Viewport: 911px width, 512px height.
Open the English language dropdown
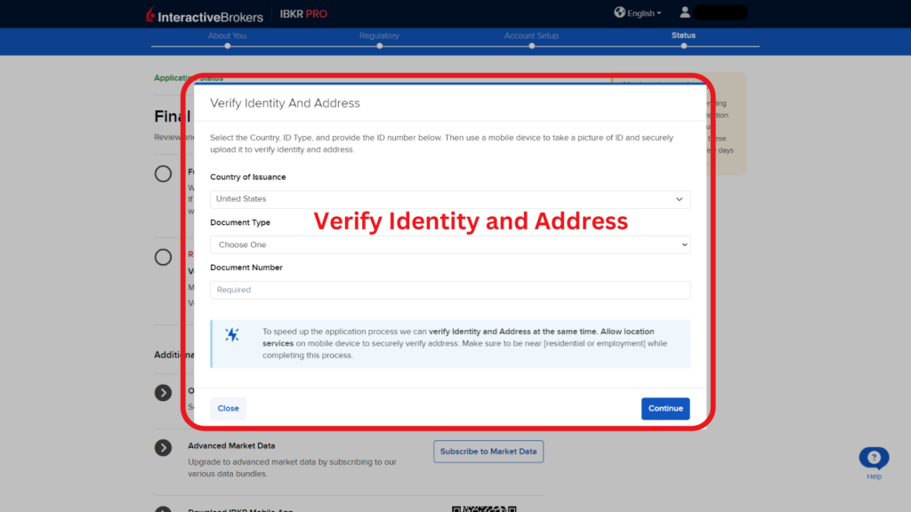(637, 12)
